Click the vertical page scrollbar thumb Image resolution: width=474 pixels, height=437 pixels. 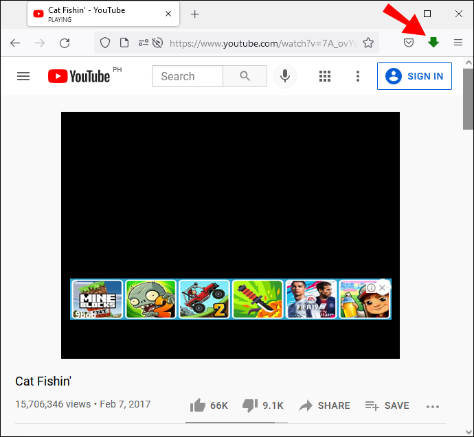(x=468, y=99)
